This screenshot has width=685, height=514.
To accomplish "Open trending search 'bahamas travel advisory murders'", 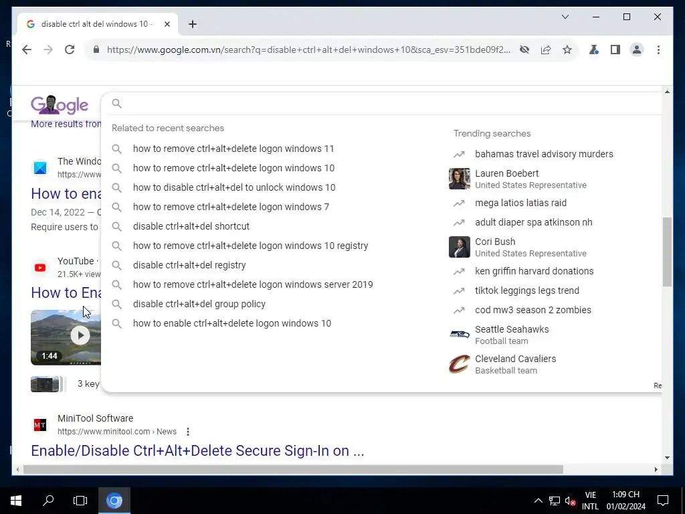I will 544,154.
